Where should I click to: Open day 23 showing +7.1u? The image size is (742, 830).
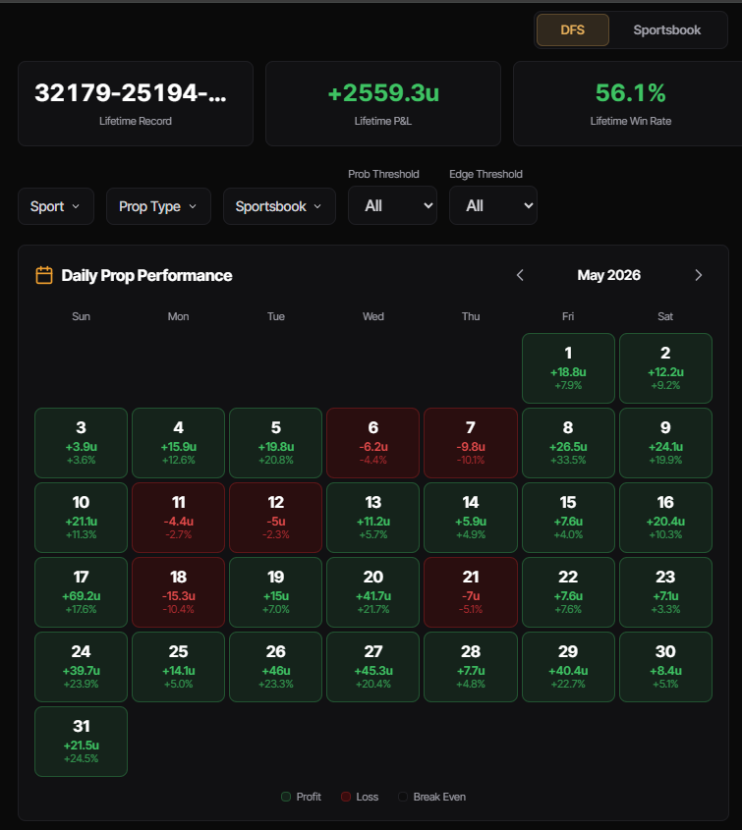pyautogui.click(x=665, y=592)
